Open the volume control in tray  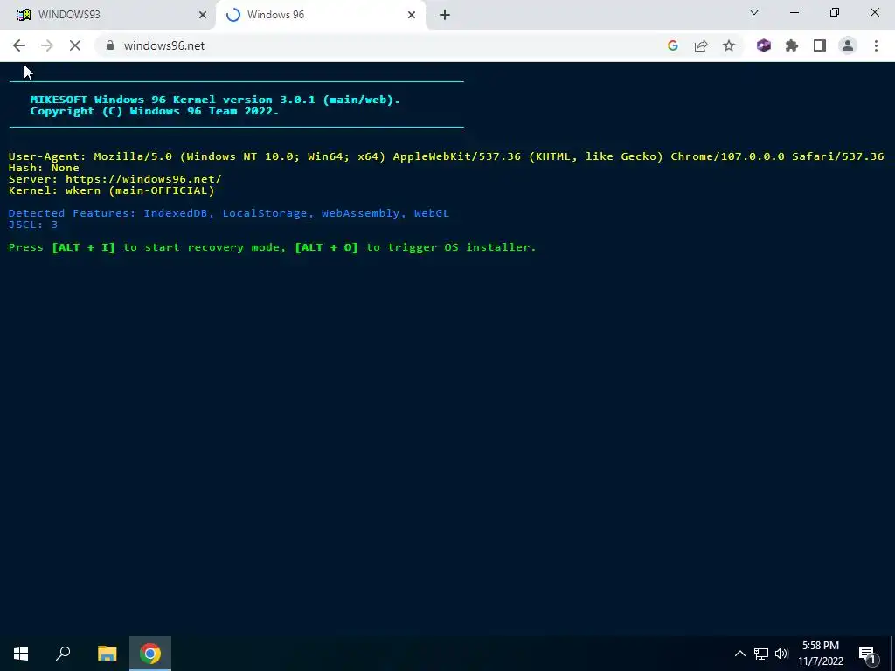click(781, 654)
